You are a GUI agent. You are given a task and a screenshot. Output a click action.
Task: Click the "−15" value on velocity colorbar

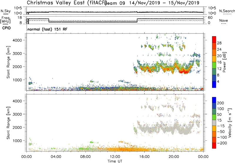click(x=221, y=126)
